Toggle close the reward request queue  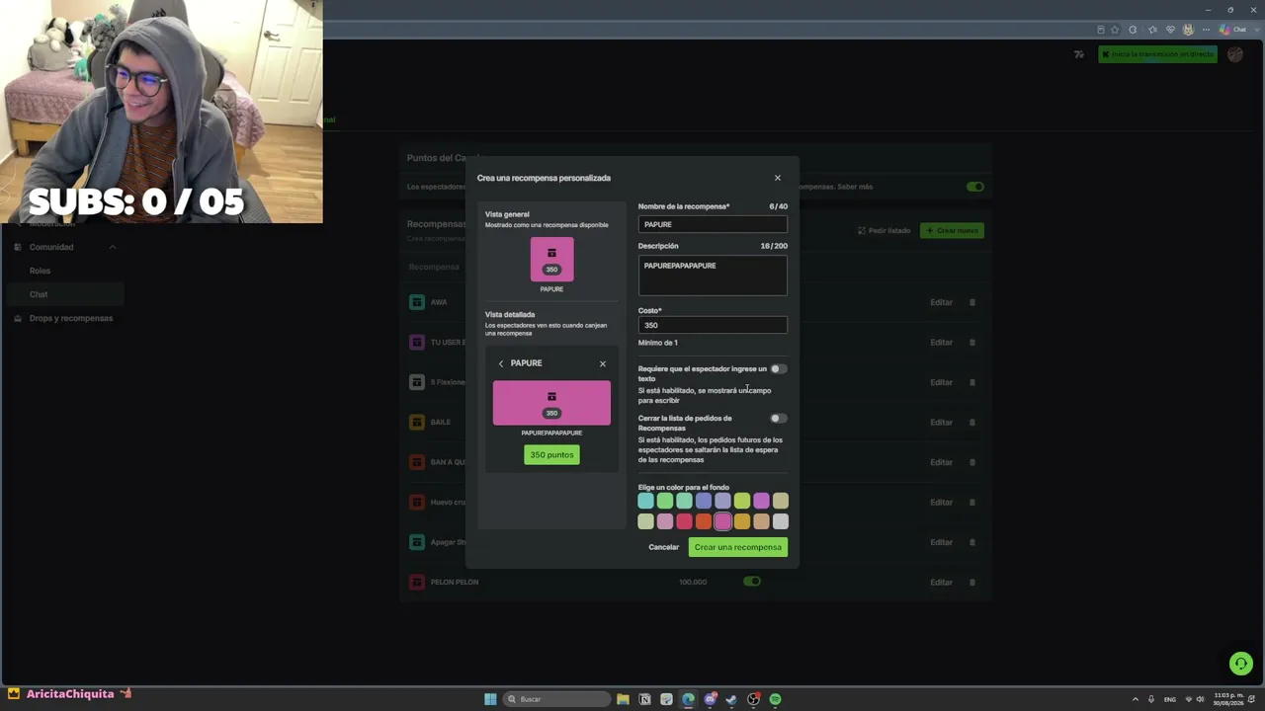click(779, 419)
